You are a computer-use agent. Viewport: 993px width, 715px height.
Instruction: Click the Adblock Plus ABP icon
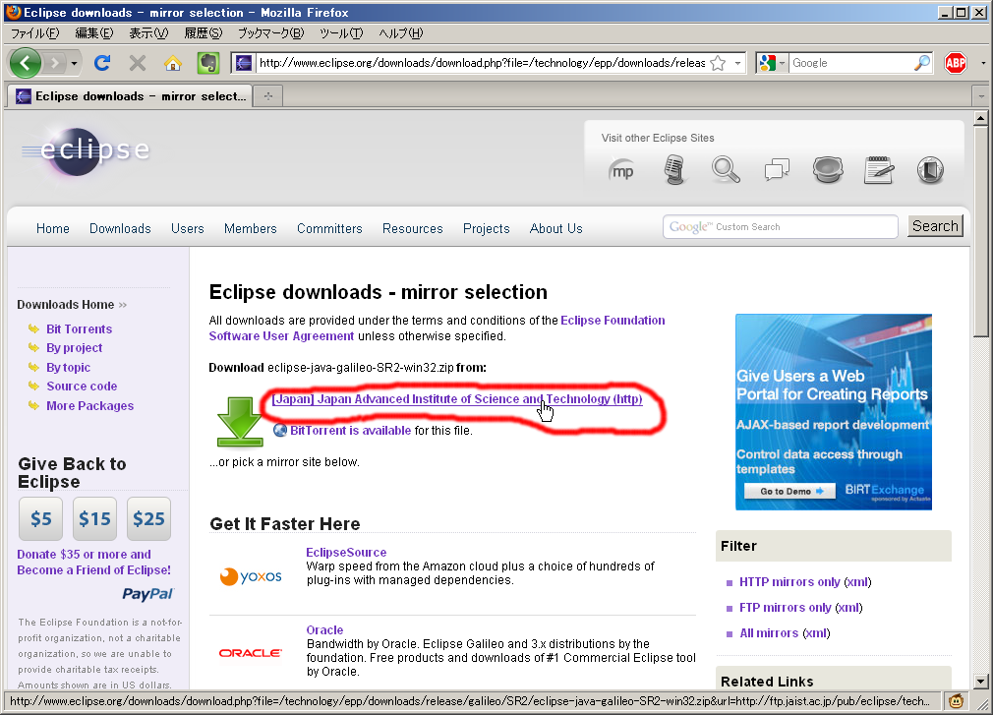pos(956,63)
